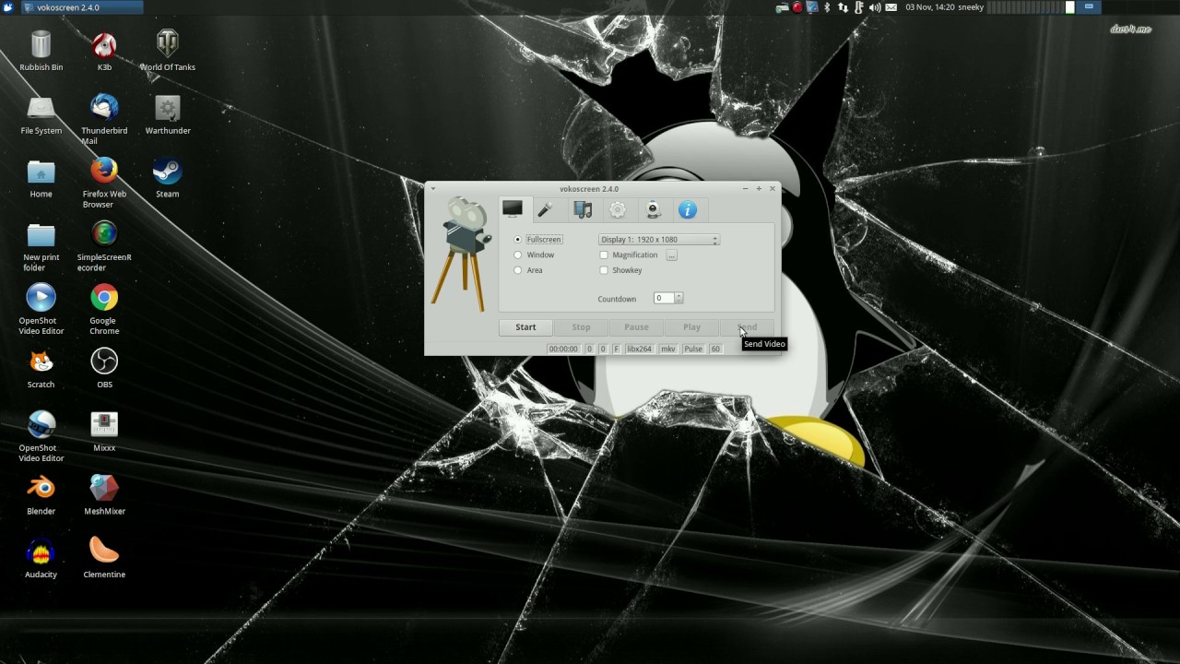Image resolution: width=1180 pixels, height=664 pixels.
Task: Click the Countdown value field
Action: coord(664,298)
